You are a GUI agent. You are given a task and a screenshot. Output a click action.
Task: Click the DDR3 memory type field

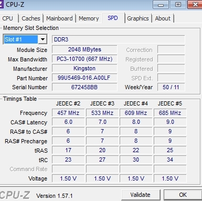pyautogui.click(x=118, y=39)
